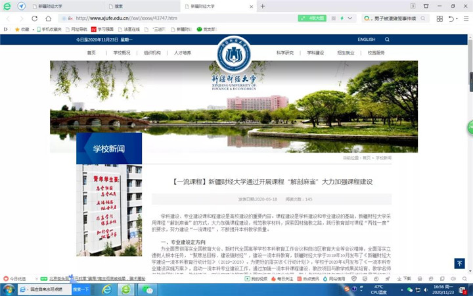Viewport: 473px width, 296px height.
Task: Click the browser back arrow
Action: pos(7,18)
